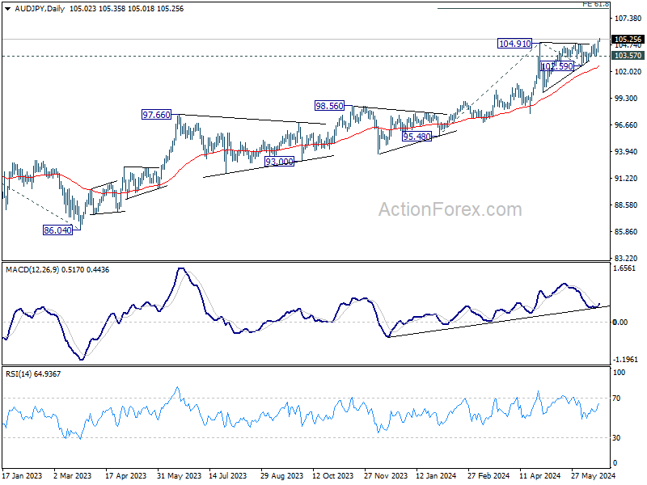Image resolution: width=647 pixels, height=485 pixels.
Task: Select the 97.660 price label
Action: click(156, 115)
